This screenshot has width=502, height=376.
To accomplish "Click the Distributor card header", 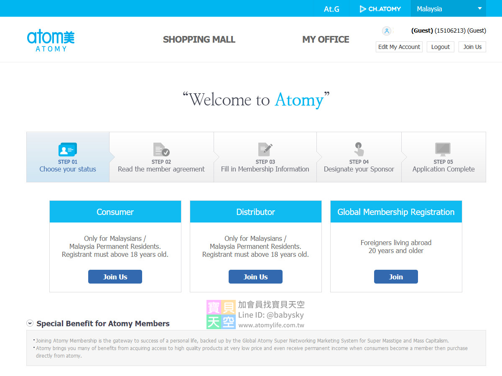I will [x=256, y=212].
